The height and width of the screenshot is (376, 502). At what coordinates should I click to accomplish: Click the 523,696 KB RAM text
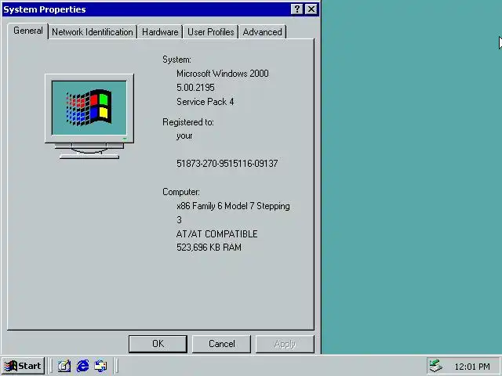coord(209,248)
